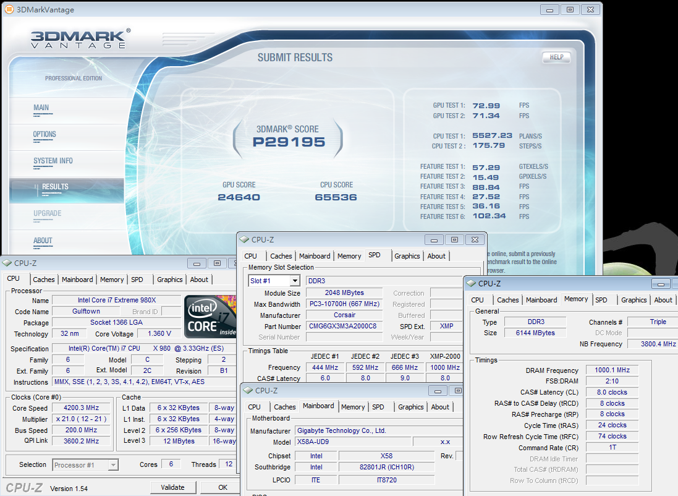This screenshot has width=678, height=496.
Task: Select Caches tab in CPU-Z Mainboard window
Action: tap(284, 407)
